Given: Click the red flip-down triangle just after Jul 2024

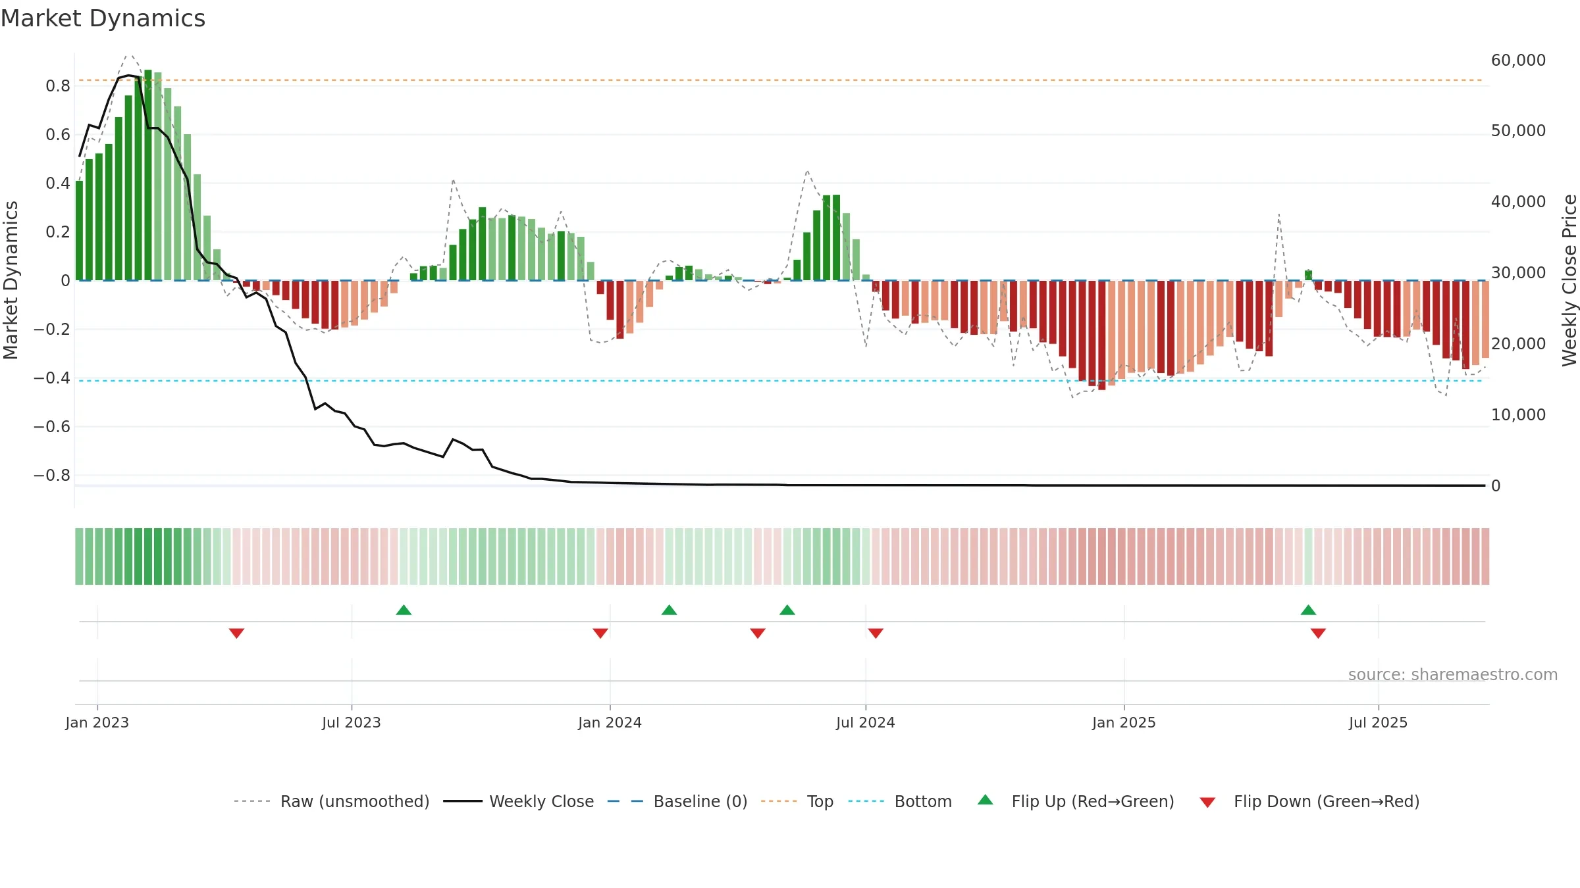Looking at the screenshot, I should 876,633.
